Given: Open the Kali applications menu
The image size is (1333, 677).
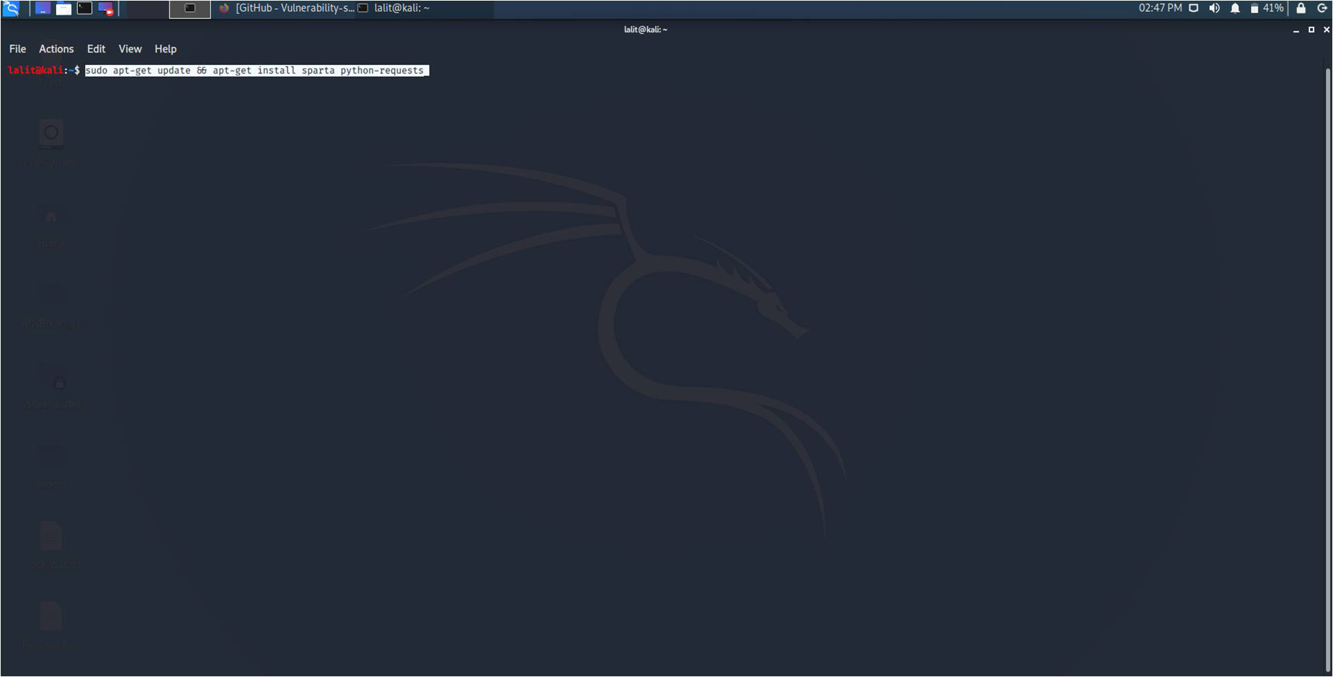Looking at the screenshot, I should 11,8.
